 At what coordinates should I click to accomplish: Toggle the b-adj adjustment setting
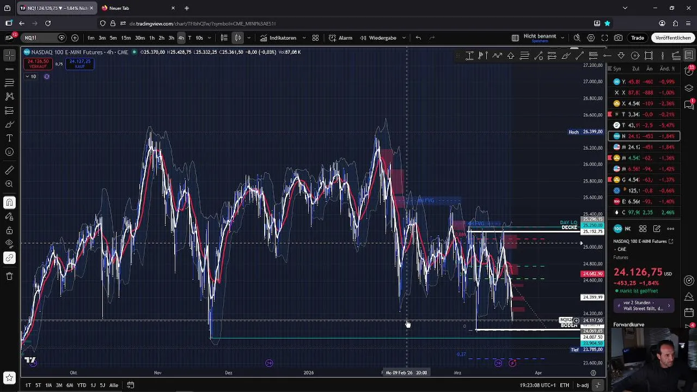tap(583, 385)
